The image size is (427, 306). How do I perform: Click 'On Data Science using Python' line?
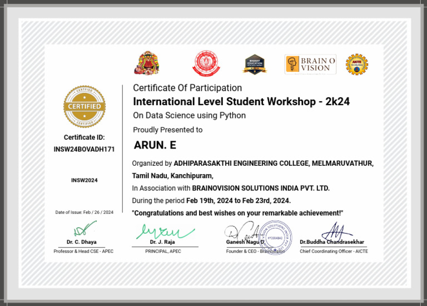tap(189, 116)
